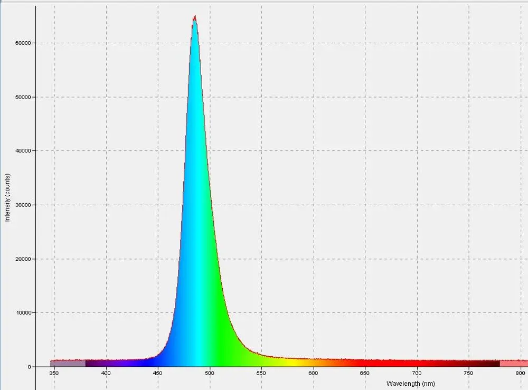The width and height of the screenshot is (528, 390).
Task: Click the 20000 intensity axis label
Action: point(23,259)
